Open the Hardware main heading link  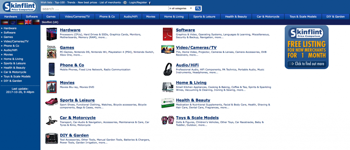click(70, 30)
